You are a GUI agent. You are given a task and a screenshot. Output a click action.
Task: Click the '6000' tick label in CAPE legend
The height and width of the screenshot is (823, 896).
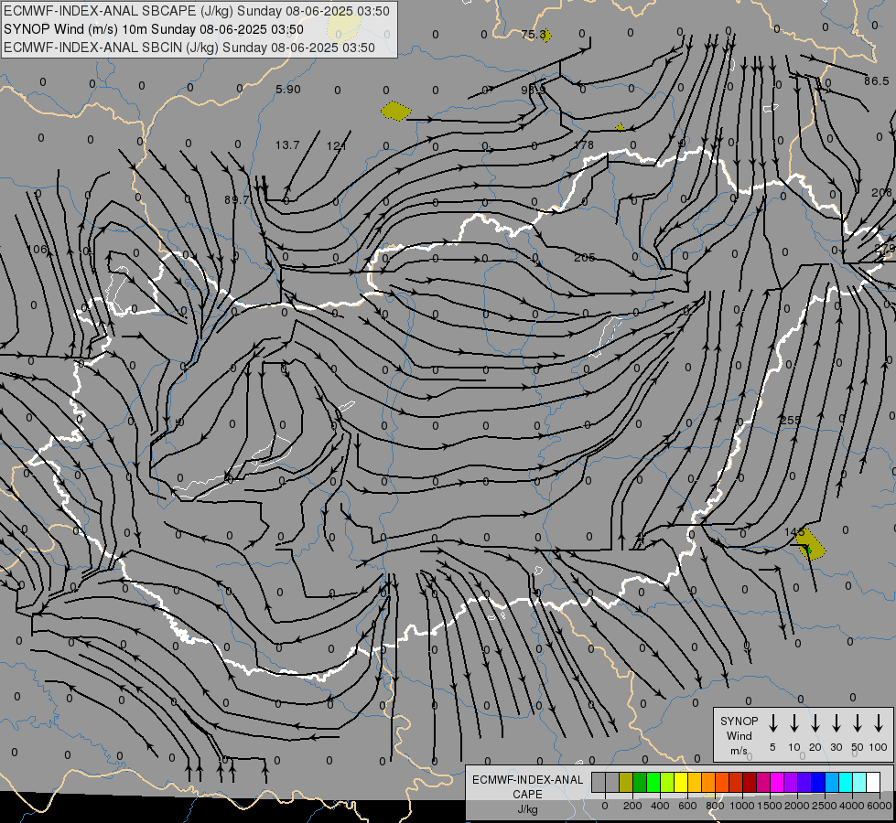880,806
